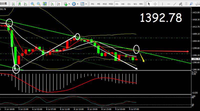The height and width of the screenshot is (111, 200).
Task: Select the candlesticks chart type
Action: tap(19, 4)
